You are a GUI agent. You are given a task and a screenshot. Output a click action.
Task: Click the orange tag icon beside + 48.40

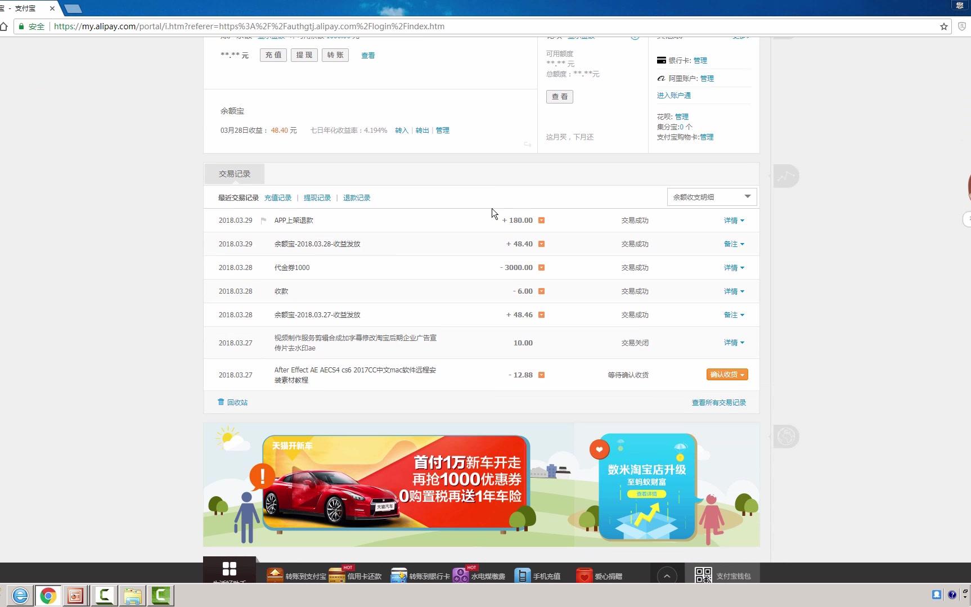point(541,244)
